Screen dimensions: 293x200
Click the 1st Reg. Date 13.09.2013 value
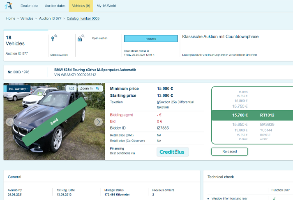click(x=64, y=194)
